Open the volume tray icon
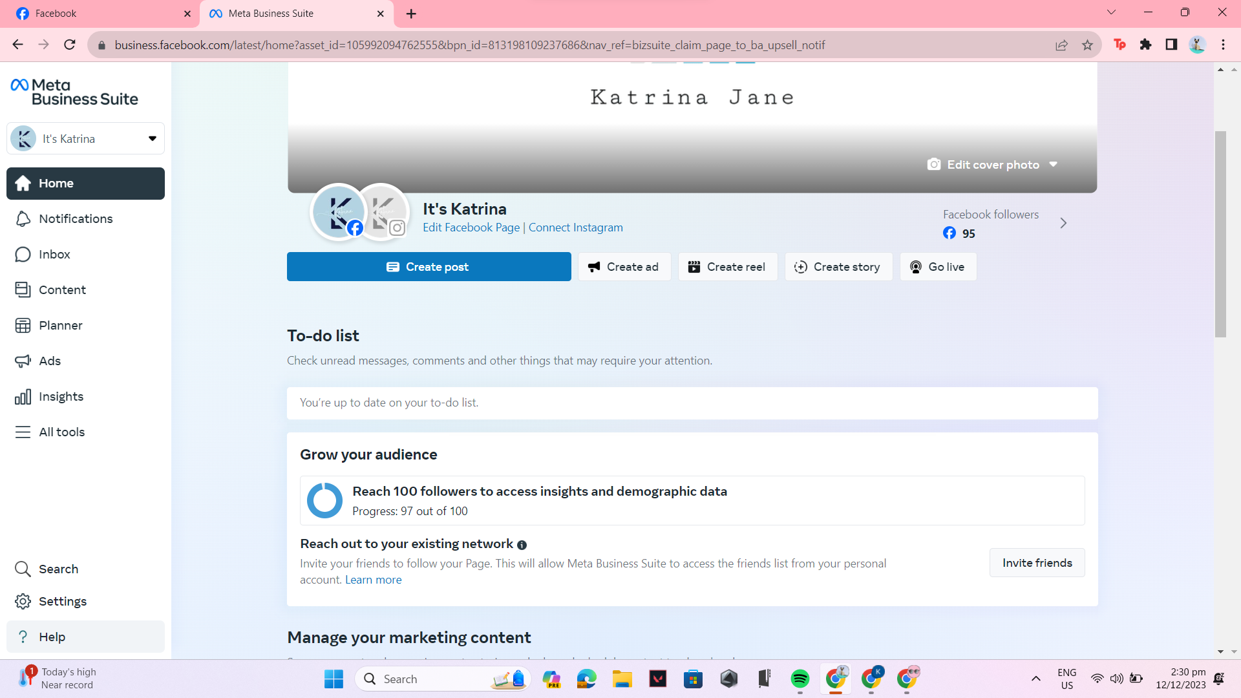The image size is (1241, 698). [x=1116, y=679]
